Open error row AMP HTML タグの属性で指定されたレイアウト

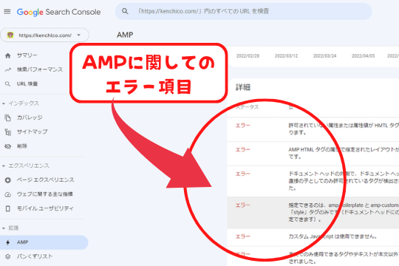coord(313,154)
